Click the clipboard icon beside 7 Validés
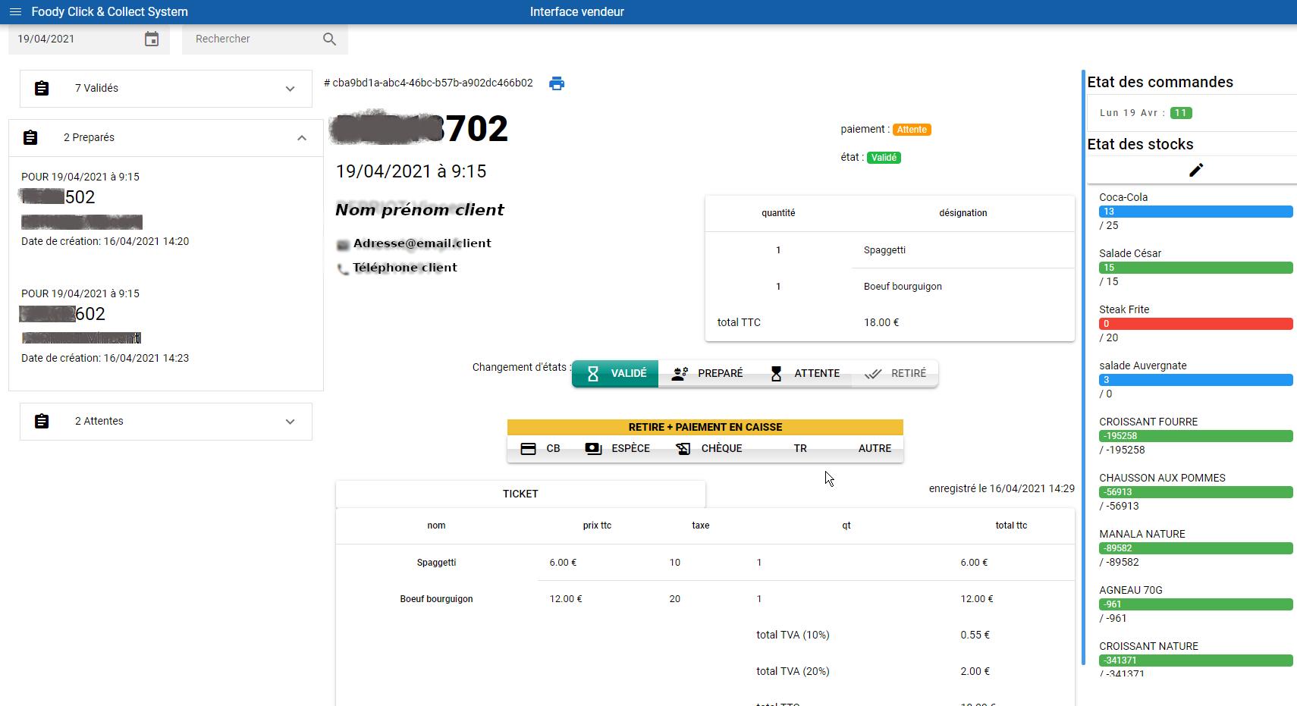Screen dimensions: 1297x706 point(42,89)
